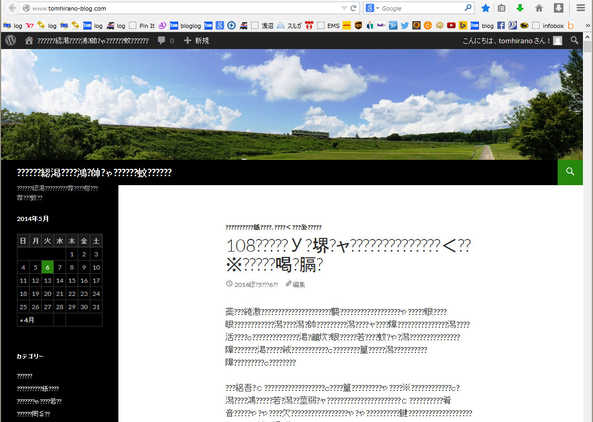Open the search engine selector dropdown
This screenshot has height=422, width=593.
(372, 8)
